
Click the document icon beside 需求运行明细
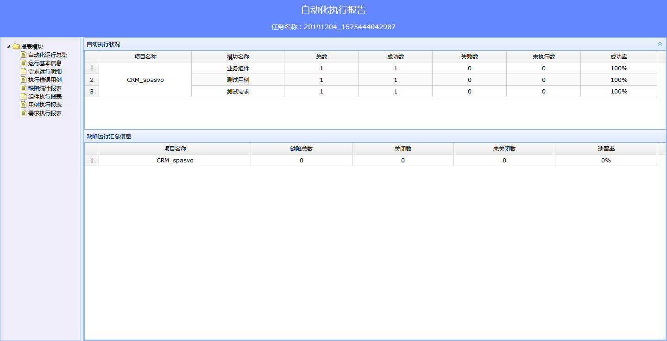click(24, 71)
